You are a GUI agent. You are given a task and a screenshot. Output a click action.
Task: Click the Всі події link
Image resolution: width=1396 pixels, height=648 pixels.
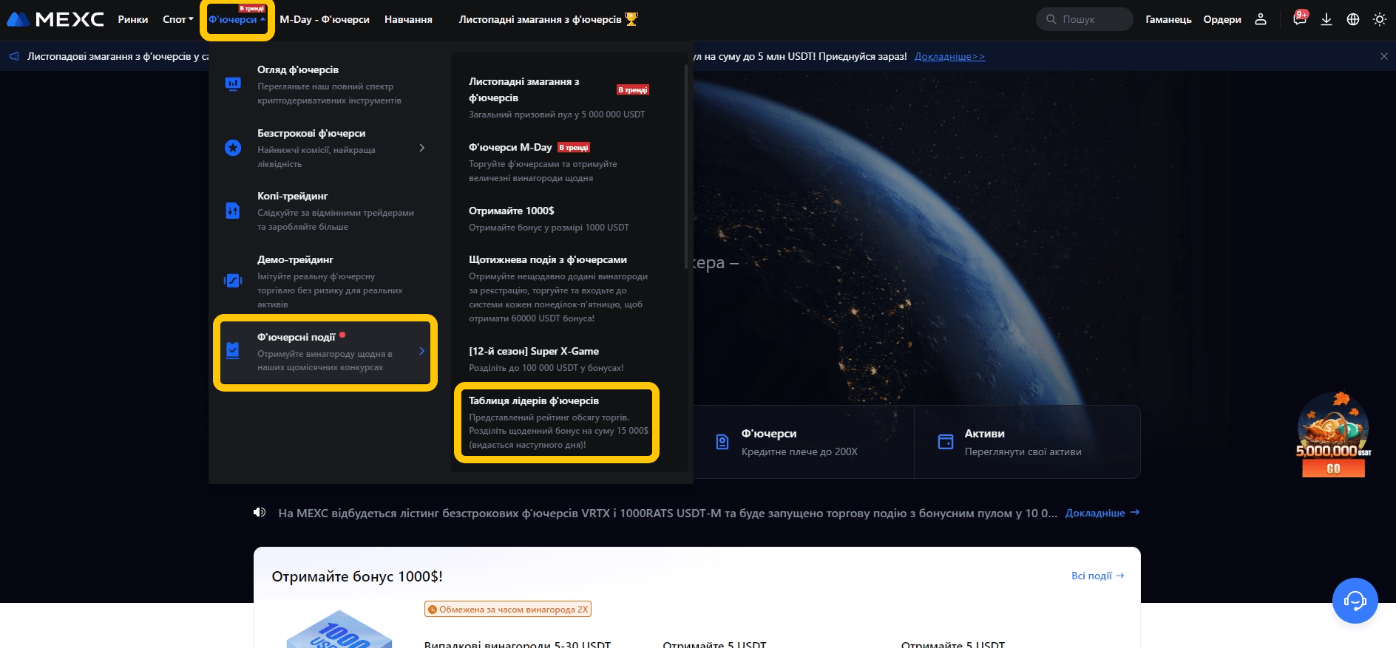pyautogui.click(x=1097, y=576)
